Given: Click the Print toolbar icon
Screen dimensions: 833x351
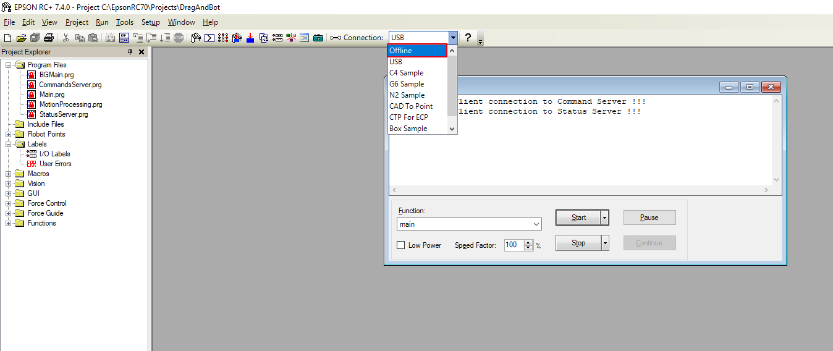Looking at the screenshot, I should click(x=49, y=38).
